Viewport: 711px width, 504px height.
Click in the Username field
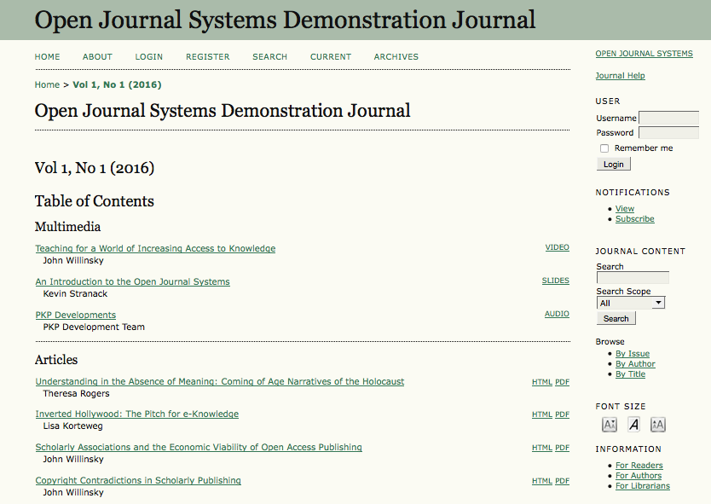point(668,119)
